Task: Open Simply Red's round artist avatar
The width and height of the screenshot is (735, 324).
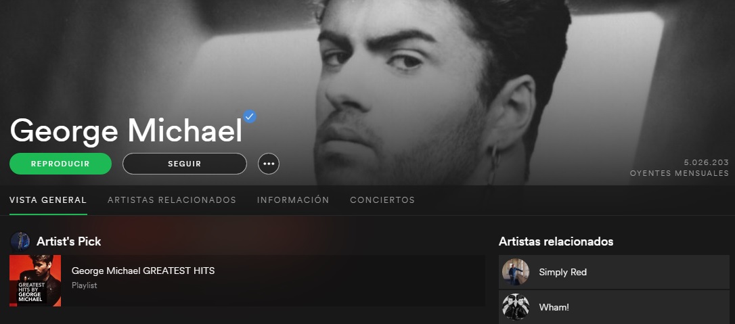Action: (x=516, y=272)
